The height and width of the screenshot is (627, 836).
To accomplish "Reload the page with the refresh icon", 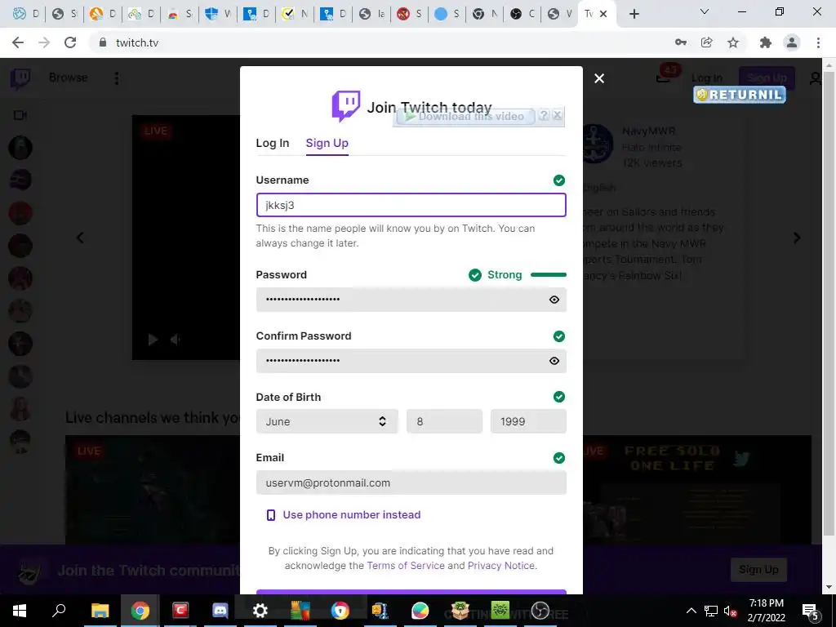I will point(70,42).
